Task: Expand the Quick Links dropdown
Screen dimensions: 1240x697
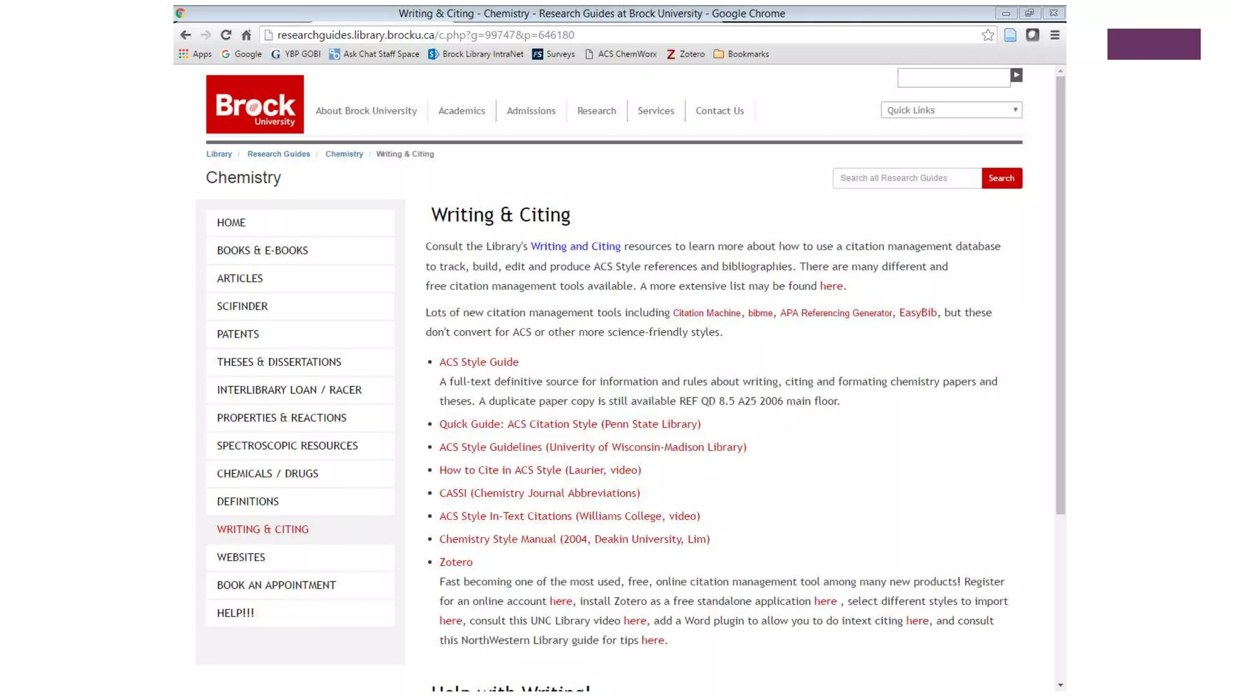Action: [x=951, y=110]
